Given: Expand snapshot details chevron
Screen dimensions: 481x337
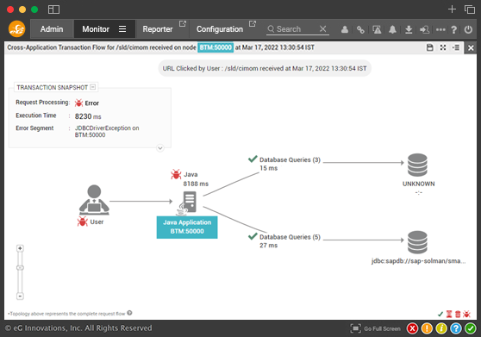Looking at the screenshot, I should pos(160,148).
